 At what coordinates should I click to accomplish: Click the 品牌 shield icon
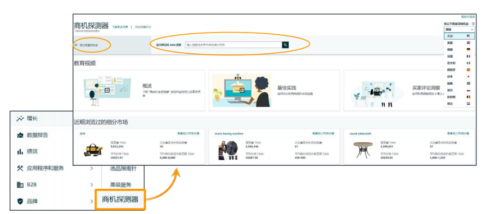(x=20, y=201)
